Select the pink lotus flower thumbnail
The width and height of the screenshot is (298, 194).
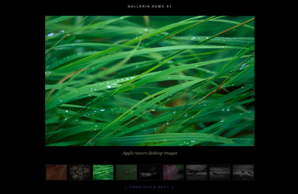(x=173, y=172)
